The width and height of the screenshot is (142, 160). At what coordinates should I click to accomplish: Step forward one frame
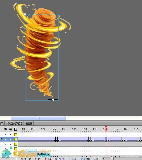tap(35, 159)
